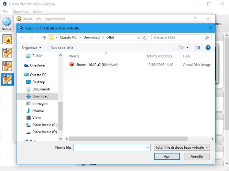Click the Nuova virtual machine icon
The image size is (229, 171).
point(6,23)
